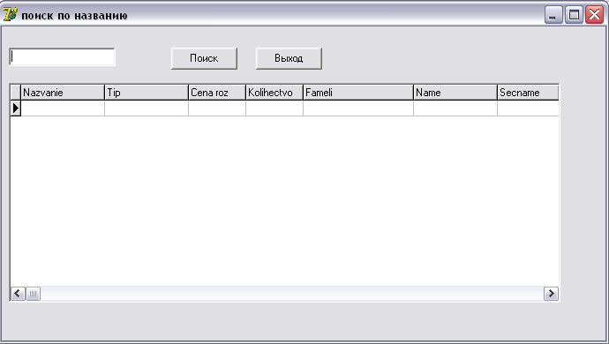The height and width of the screenshot is (344, 609).
Task: Close the поиск по названию window
Action: pyautogui.click(x=595, y=15)
